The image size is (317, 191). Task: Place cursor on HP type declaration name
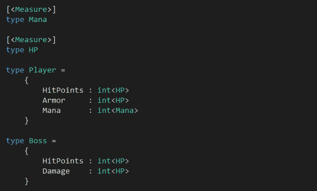[34, 50]
